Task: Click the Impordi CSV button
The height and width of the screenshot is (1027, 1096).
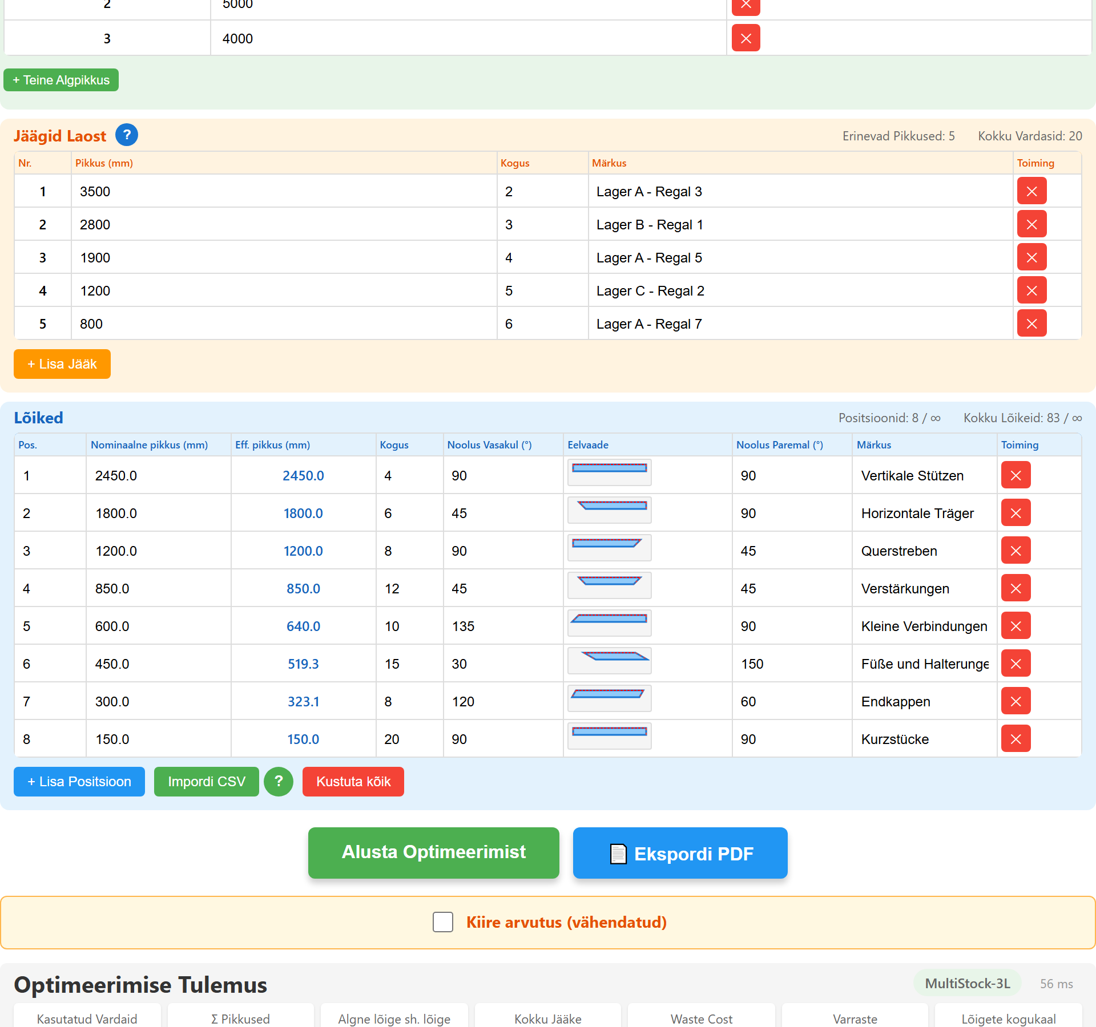Action: click(207, 782)
